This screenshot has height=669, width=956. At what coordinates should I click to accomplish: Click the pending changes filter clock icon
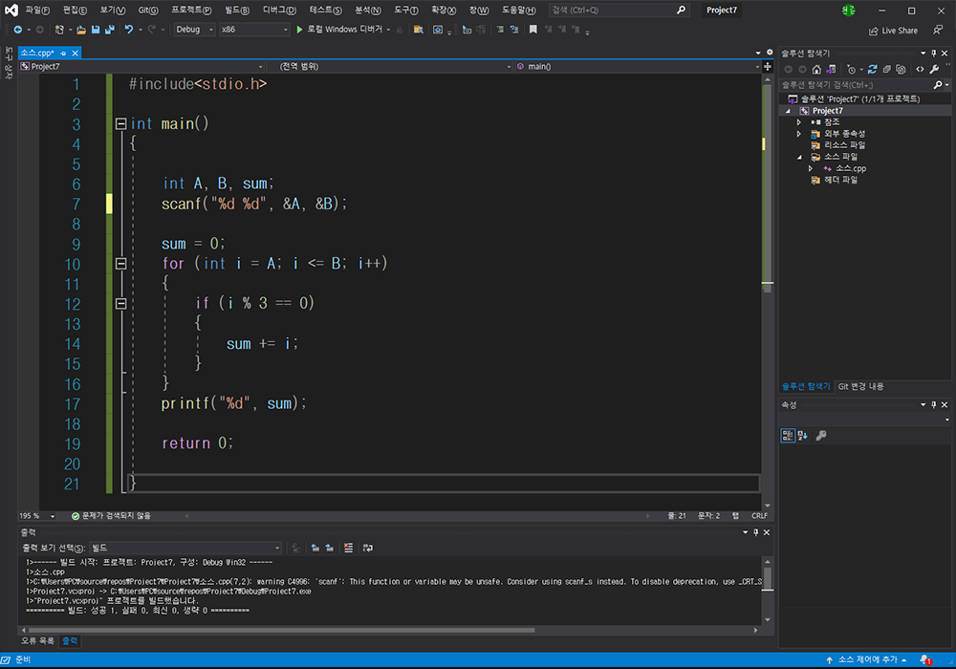851,70
